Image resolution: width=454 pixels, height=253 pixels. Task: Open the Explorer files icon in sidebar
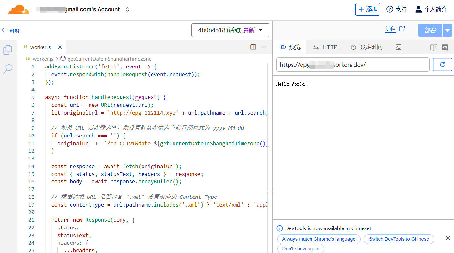click(8, 50)
